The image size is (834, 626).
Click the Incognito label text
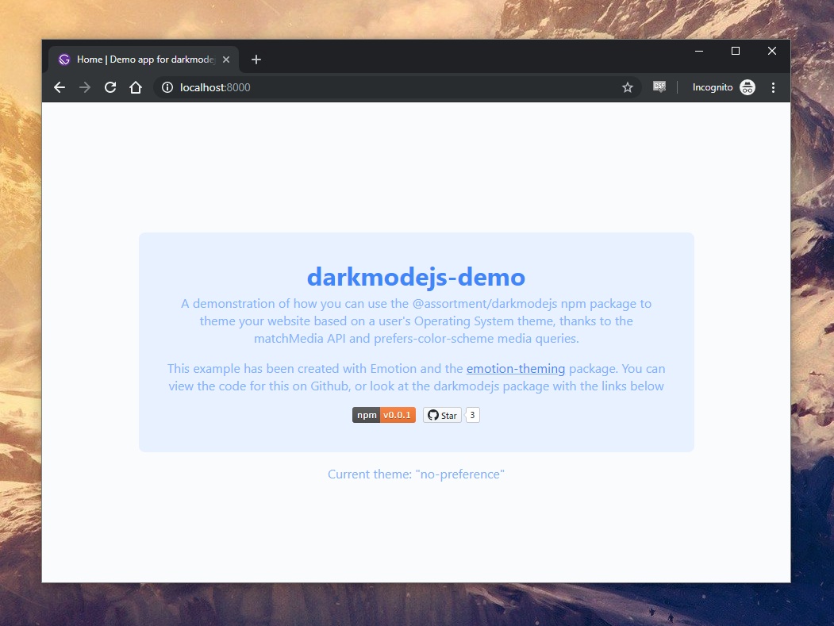tap(713, 88)
